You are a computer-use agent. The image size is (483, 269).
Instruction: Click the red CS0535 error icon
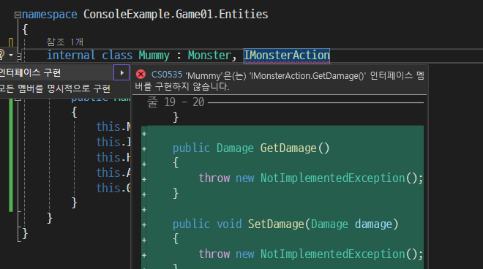(x=141, y=74)
